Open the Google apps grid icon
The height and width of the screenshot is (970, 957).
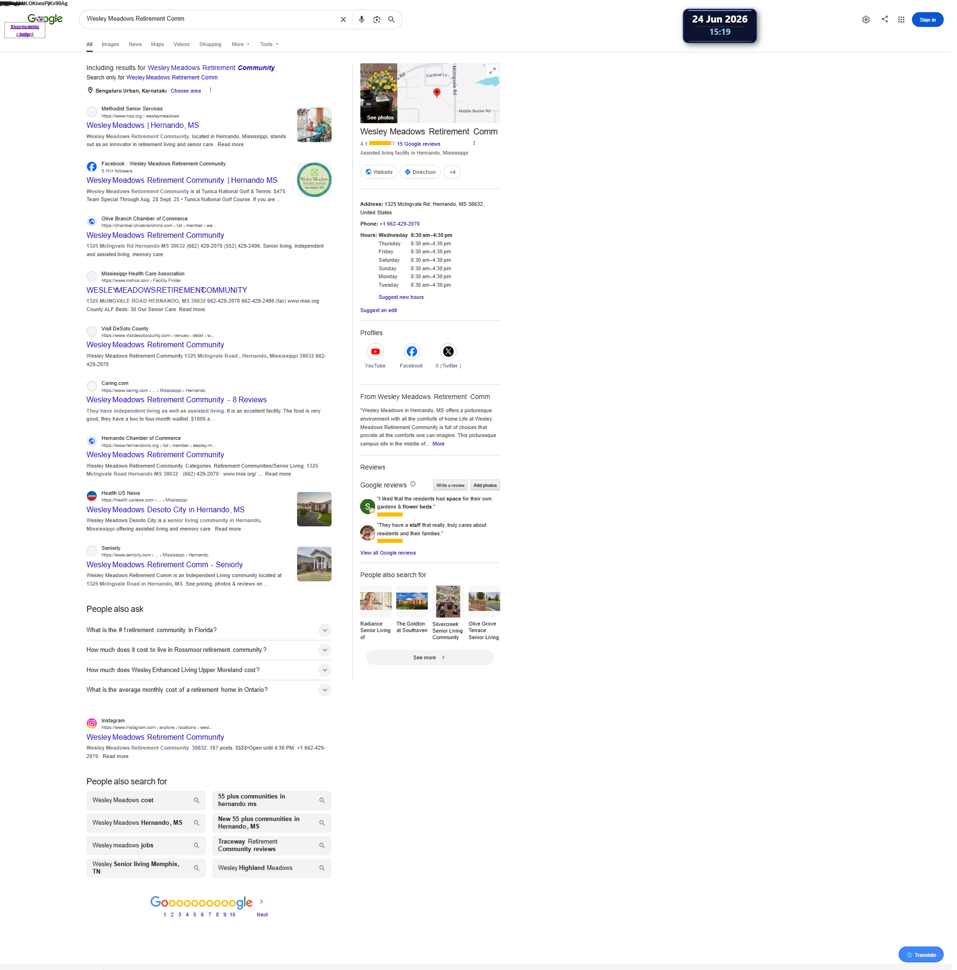(901, 20)
